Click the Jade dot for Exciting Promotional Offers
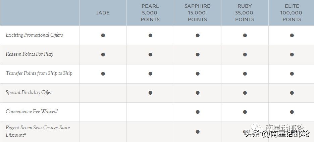The image size is (314, 142). click(x=103, y=35)
